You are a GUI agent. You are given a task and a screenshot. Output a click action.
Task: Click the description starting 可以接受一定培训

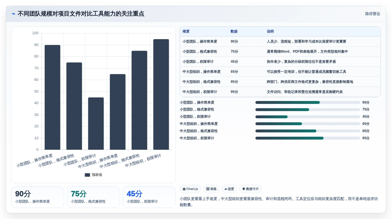tap(307, 72)
